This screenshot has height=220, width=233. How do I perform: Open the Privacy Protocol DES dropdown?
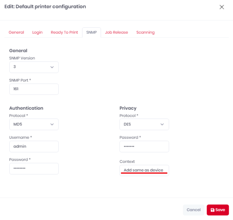[x=144, y=124]
